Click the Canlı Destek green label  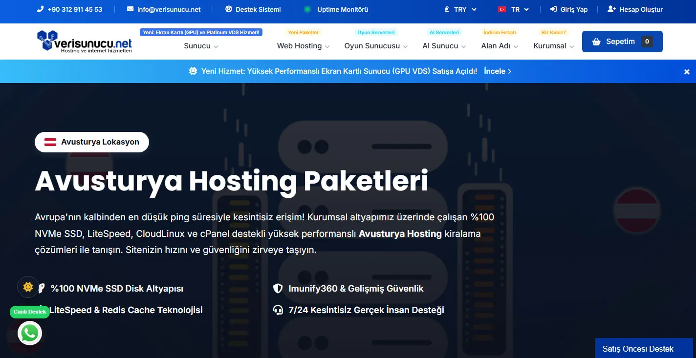[x=30, y=312]
